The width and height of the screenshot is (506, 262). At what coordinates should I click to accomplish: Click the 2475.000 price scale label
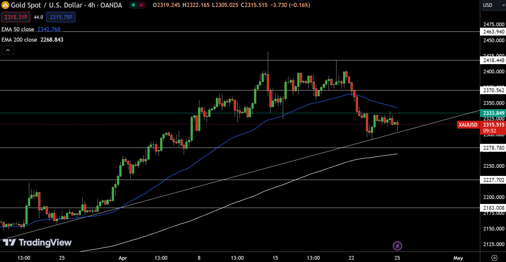pos(494,24)
